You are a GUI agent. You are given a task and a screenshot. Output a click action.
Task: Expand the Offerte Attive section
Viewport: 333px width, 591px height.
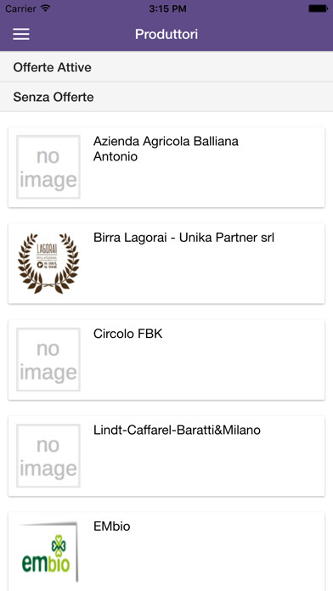(166, 67)
